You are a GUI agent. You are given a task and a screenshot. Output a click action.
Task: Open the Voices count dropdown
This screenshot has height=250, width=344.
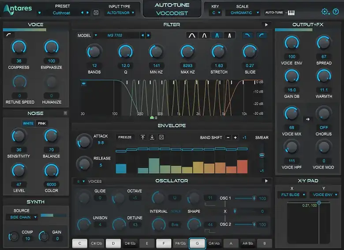[x=81, y=182]
